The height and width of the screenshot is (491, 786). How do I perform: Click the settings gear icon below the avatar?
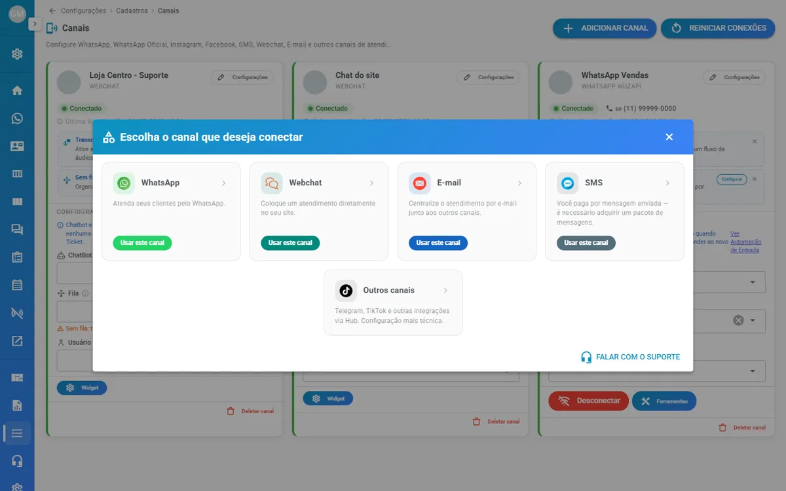click(17, 54)
